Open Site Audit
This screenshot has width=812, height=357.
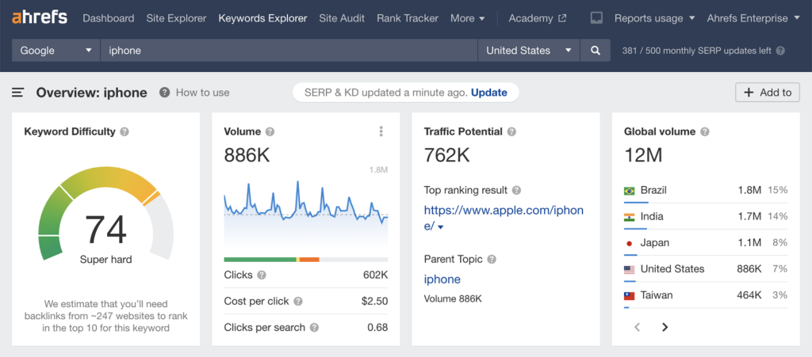342,18
